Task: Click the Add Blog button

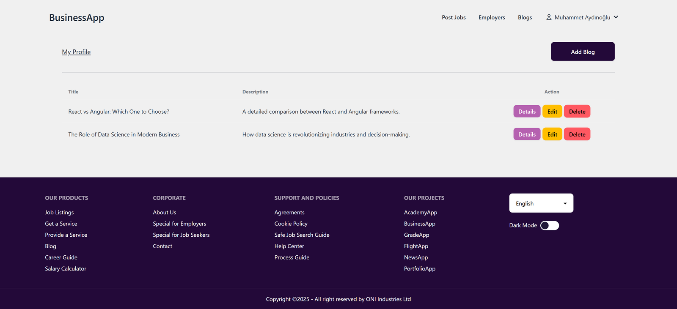Action: click(582, 52)
